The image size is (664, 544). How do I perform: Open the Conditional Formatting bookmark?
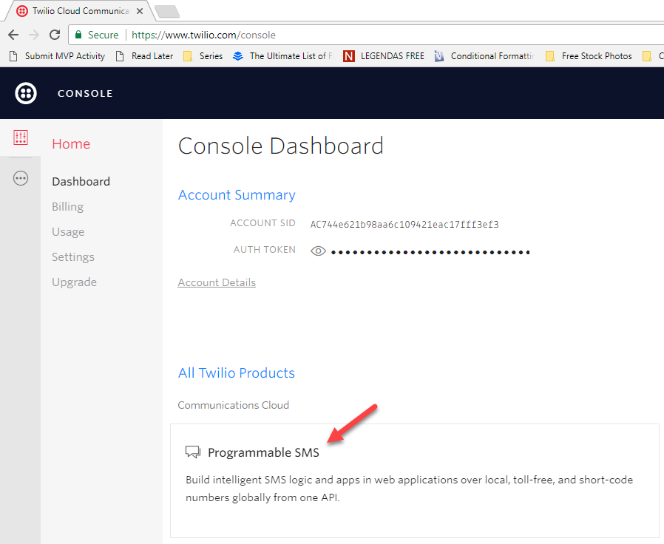(x=484, y=56)
